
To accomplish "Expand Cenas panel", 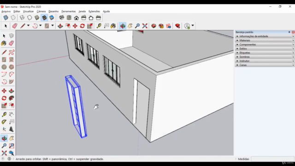I will click(x=264, y=65).
